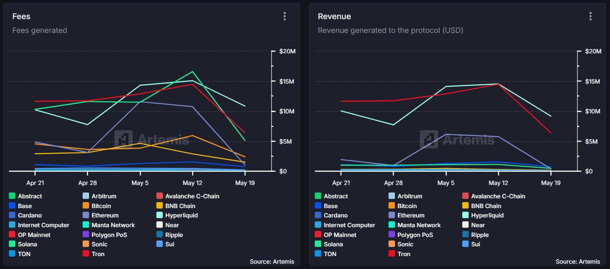Toggle Solana series in Revenue legend
The image size is (610, 269).
pos(329,244)
